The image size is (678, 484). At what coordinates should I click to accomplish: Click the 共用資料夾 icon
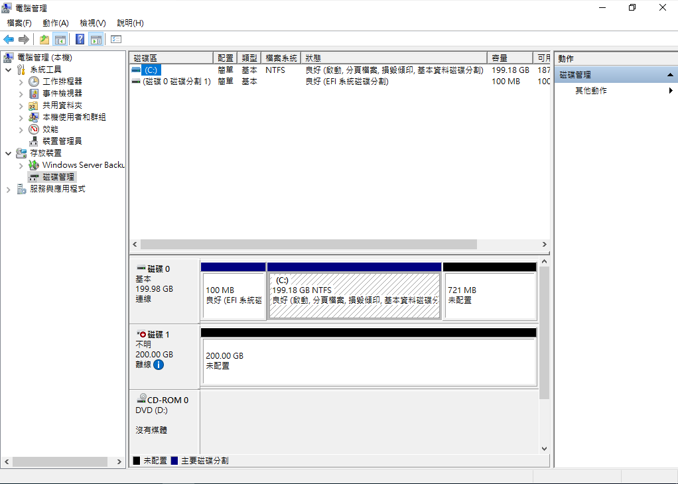[x=34, y=105]
